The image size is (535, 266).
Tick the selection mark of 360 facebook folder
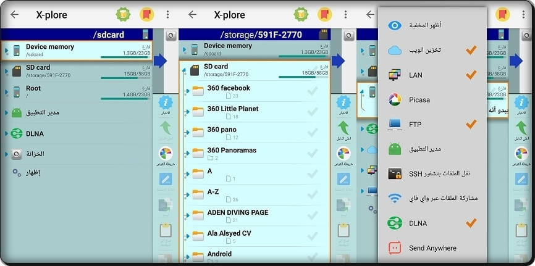click(313, 91)
